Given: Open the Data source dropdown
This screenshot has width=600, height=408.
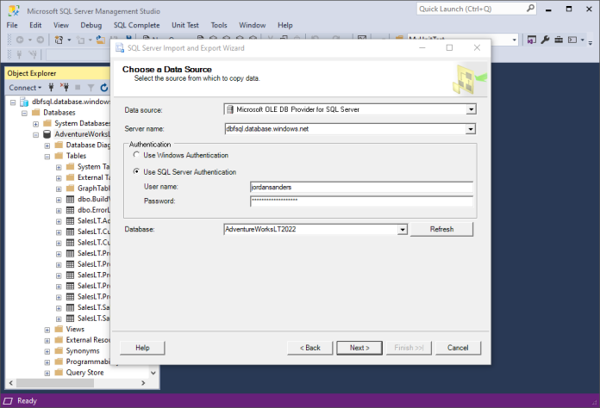Looking at the screenshot, I should point(471,109).
